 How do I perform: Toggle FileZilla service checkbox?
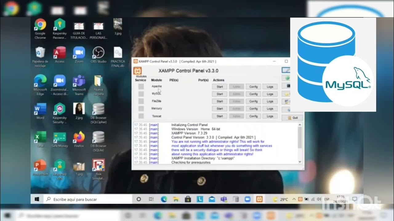tap(141, 101)
